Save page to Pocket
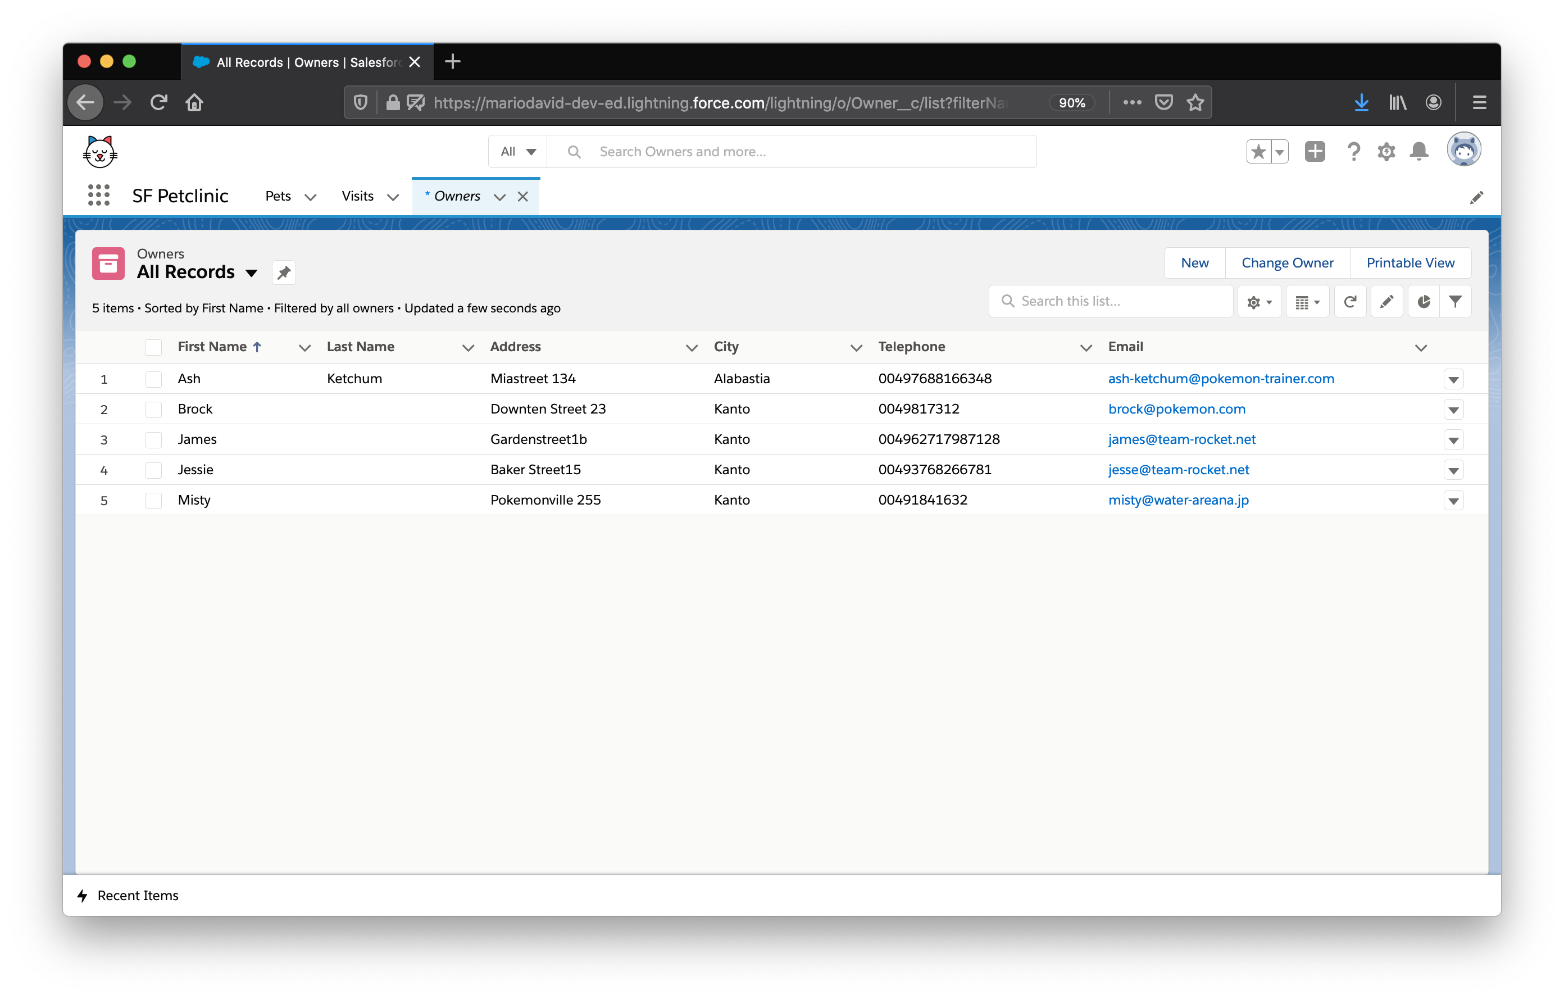Screen dimensions: 1564x999 point(1163,102)
